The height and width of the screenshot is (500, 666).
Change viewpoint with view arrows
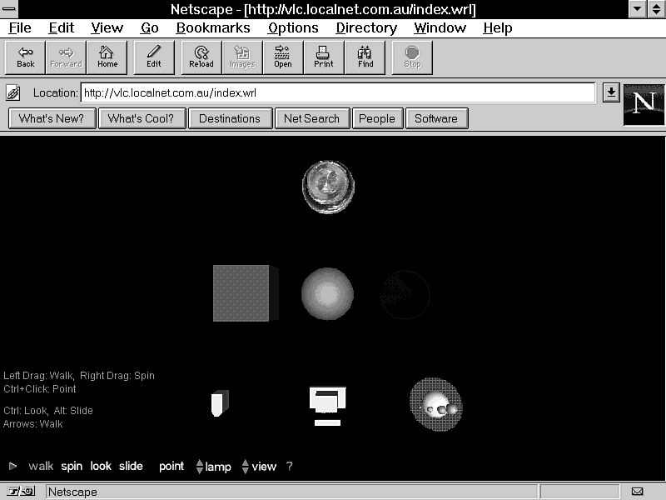(246, 467)
